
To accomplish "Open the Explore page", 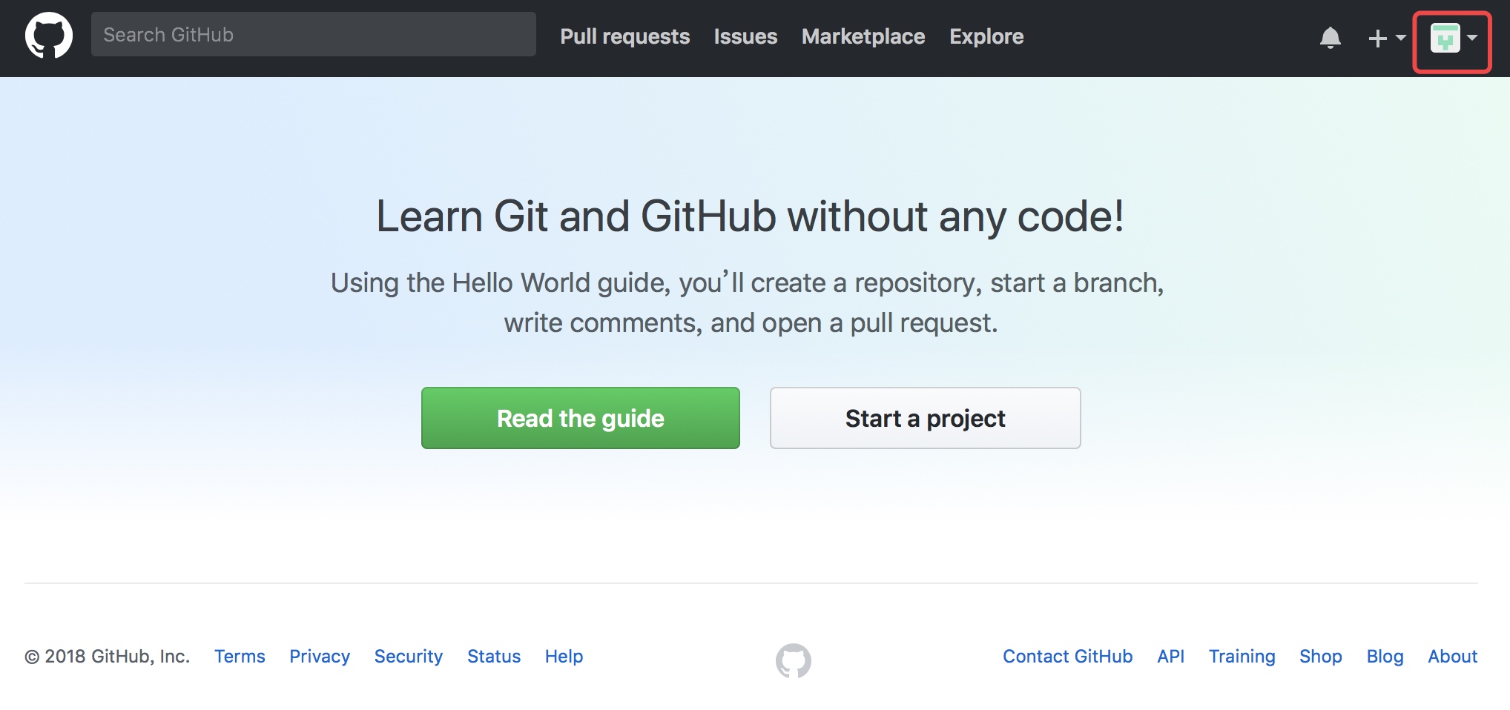I will (986, 36).
